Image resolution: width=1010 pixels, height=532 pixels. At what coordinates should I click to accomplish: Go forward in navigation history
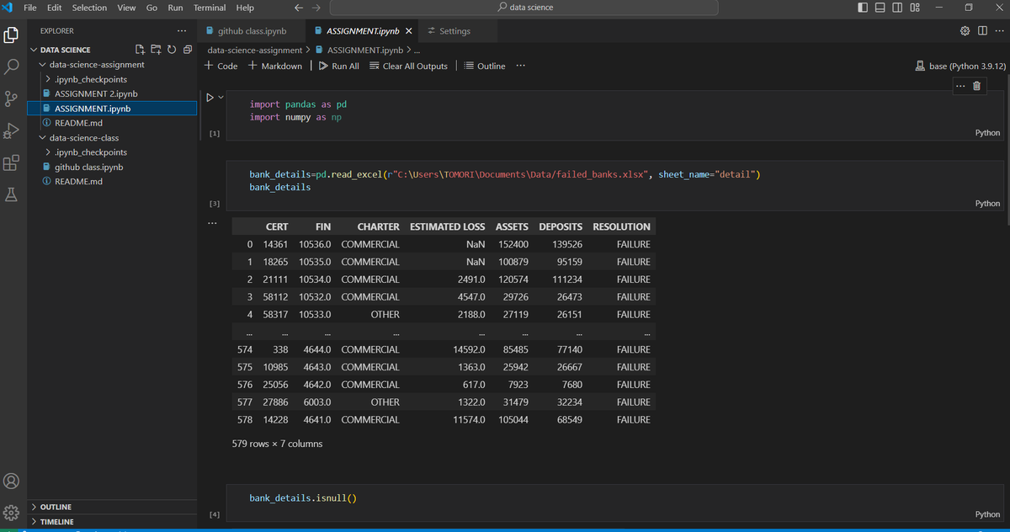pyautogui.click(x=316, y=8)
